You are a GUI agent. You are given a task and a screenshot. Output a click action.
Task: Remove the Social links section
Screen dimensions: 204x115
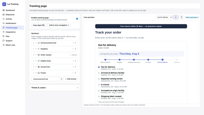[x=75, y=67]
